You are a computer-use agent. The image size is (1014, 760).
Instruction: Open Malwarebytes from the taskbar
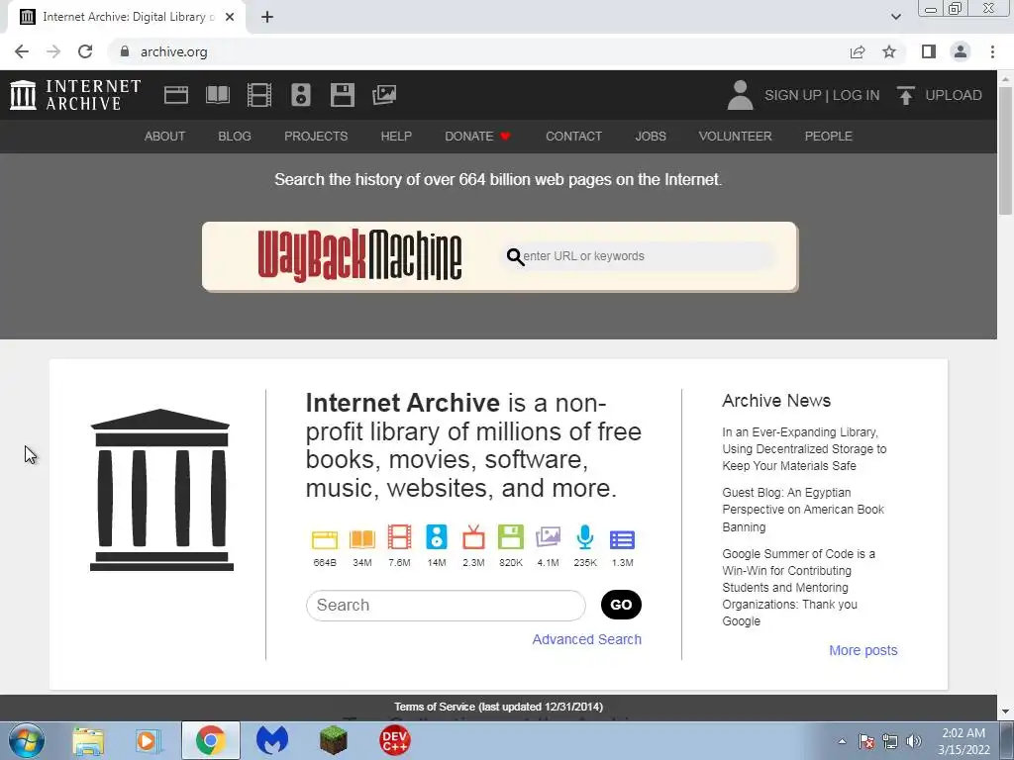point(271,740)
